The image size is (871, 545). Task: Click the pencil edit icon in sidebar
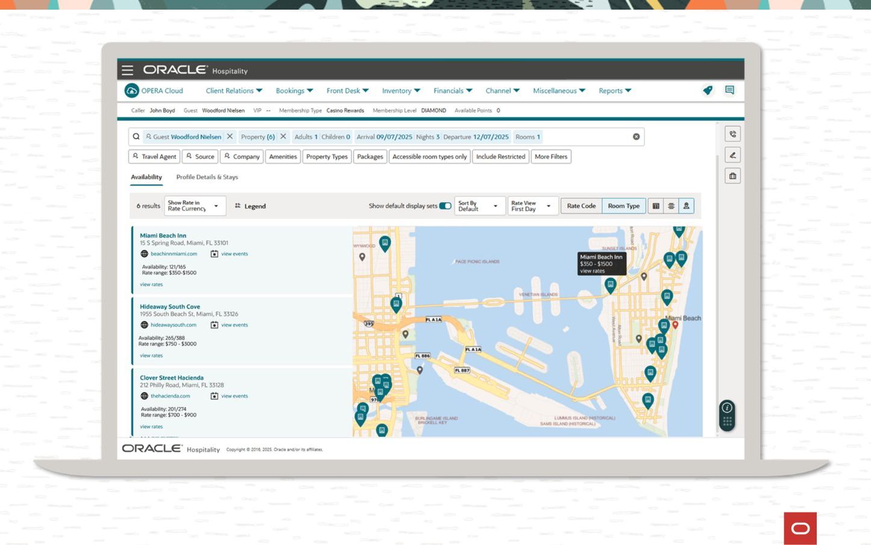pyautogui.click(x=732, y=156)
